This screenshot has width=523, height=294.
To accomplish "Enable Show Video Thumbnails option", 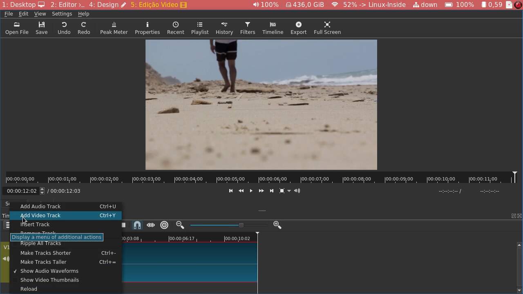I will 49,280.
